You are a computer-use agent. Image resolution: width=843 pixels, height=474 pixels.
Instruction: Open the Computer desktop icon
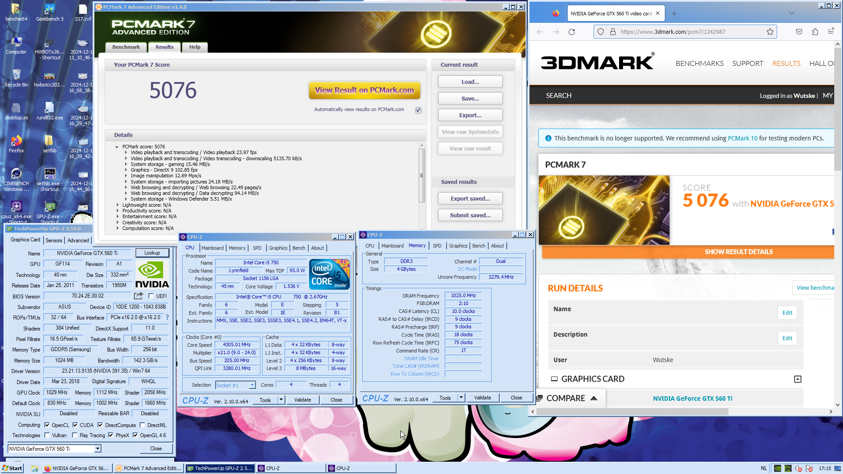pos(16,45)
